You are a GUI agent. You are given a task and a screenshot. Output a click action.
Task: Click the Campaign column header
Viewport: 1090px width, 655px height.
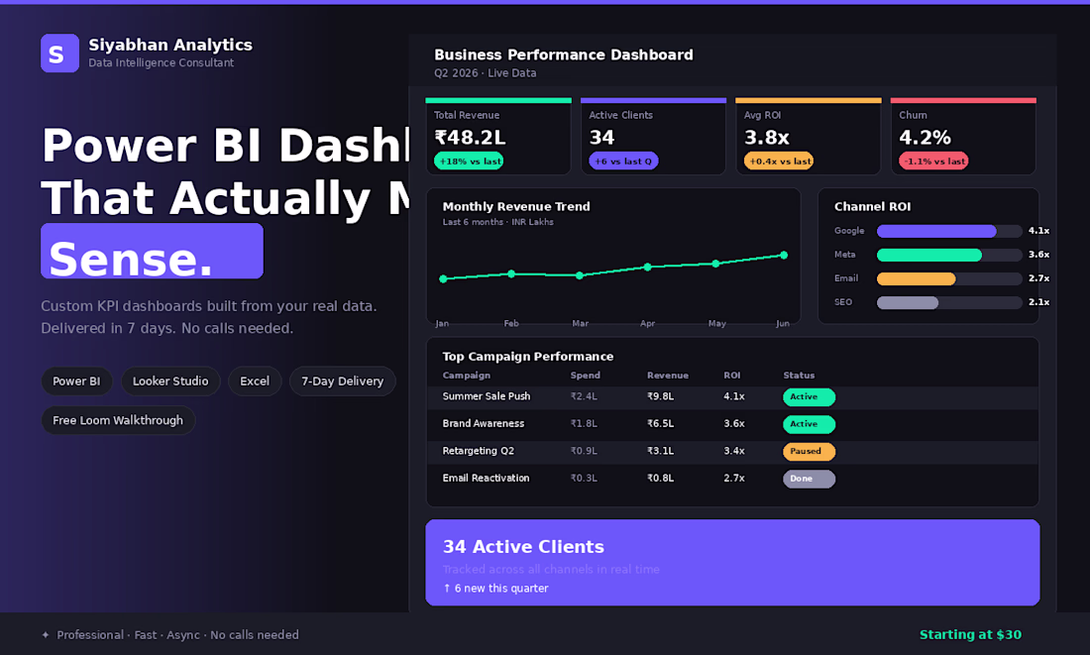click(467, 376)
